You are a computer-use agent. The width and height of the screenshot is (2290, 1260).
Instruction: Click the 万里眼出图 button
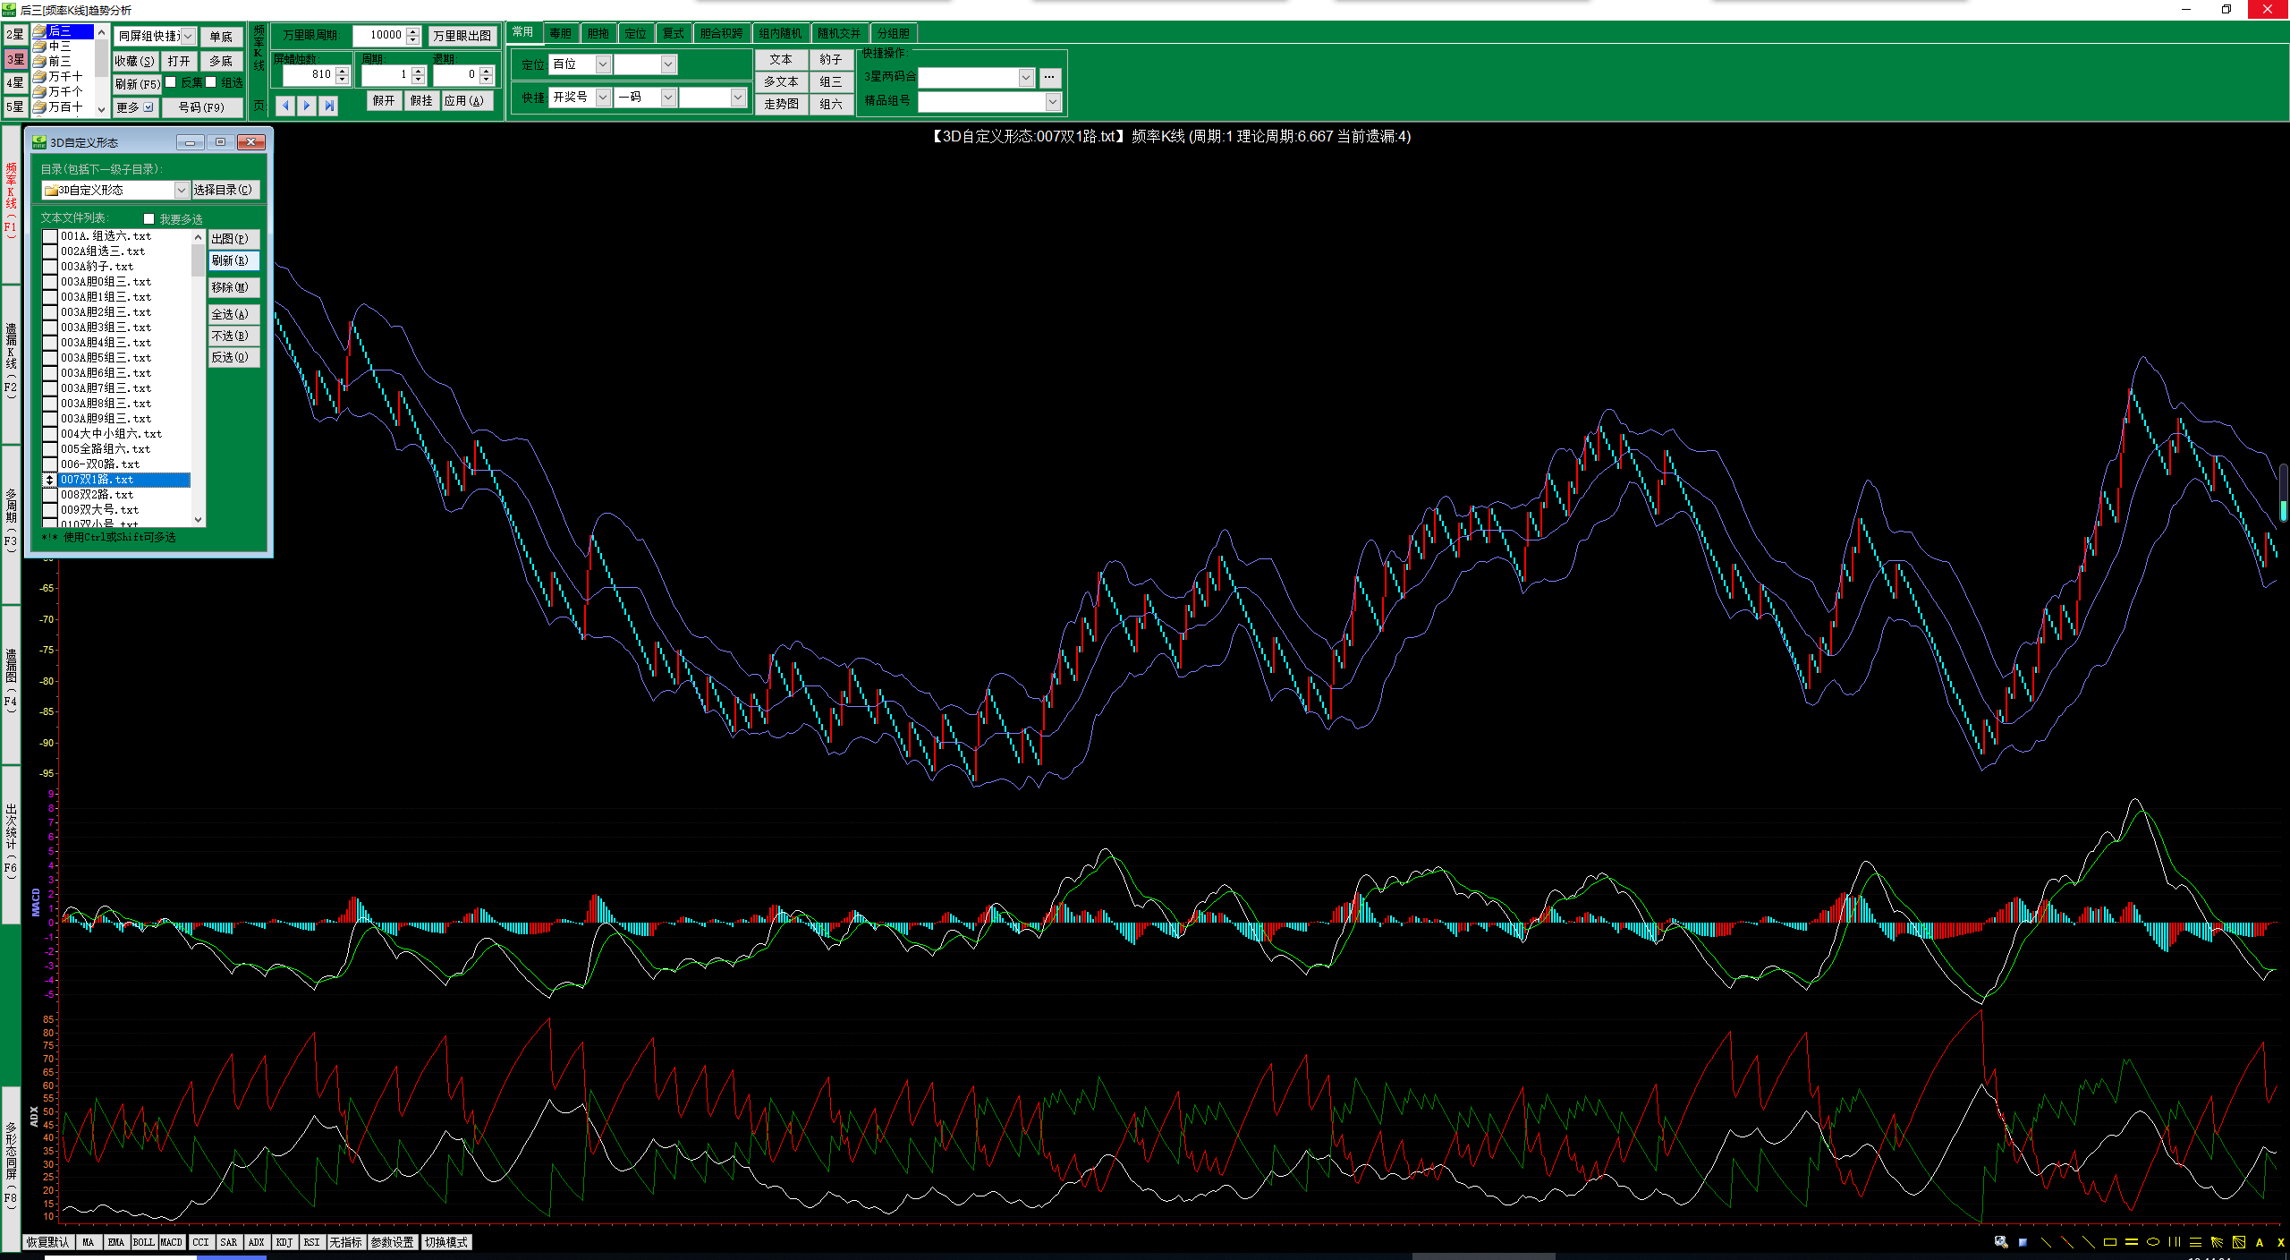click(x=462, y=36)
